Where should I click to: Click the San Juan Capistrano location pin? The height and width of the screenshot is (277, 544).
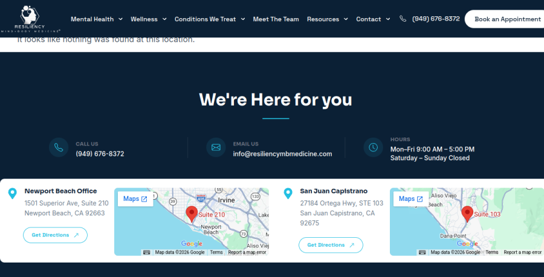click(288, 194)
